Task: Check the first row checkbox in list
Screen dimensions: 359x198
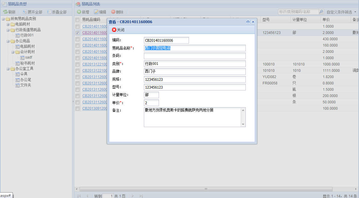Action: (78, 26)
